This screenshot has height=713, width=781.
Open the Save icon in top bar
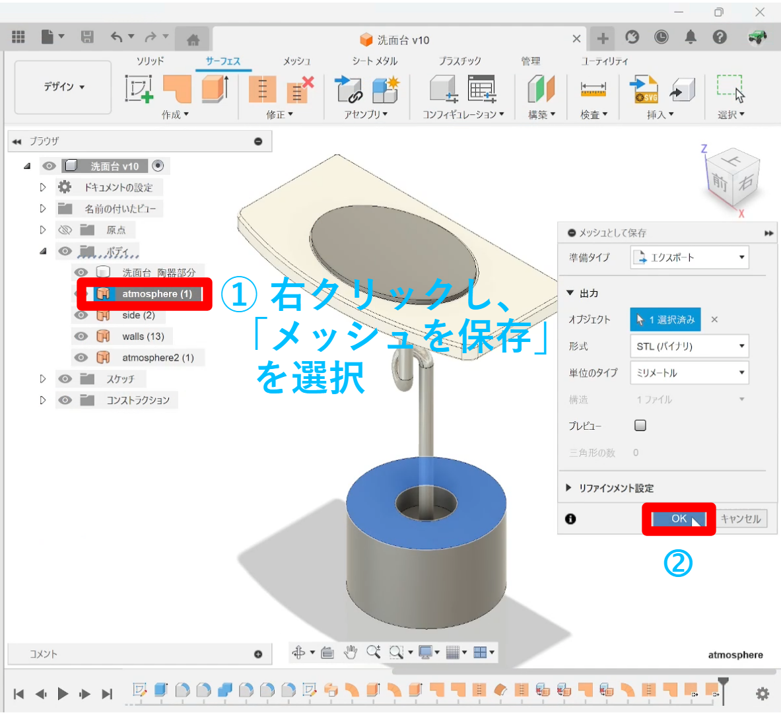87,37
